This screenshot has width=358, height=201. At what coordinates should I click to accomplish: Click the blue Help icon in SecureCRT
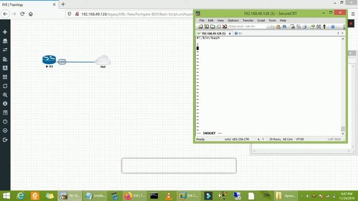click(x=333, y=27)
